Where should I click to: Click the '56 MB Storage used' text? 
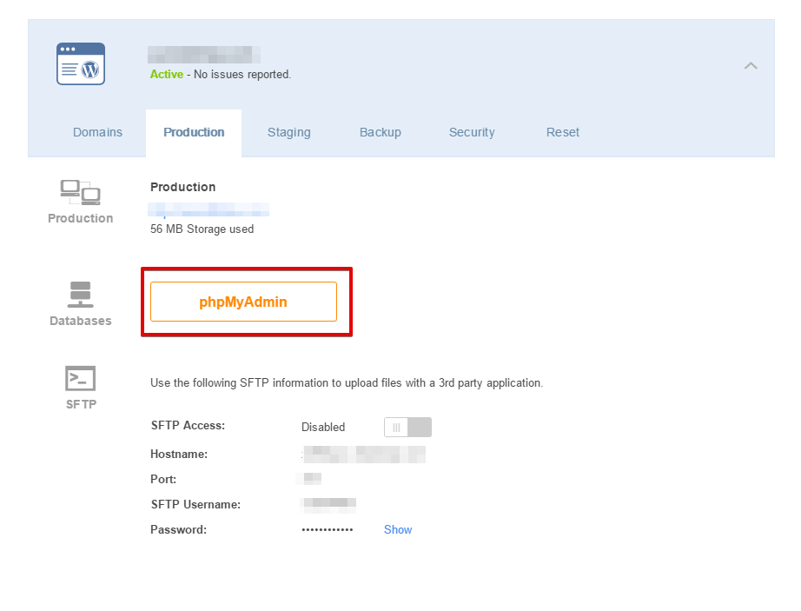pos(202,229)
